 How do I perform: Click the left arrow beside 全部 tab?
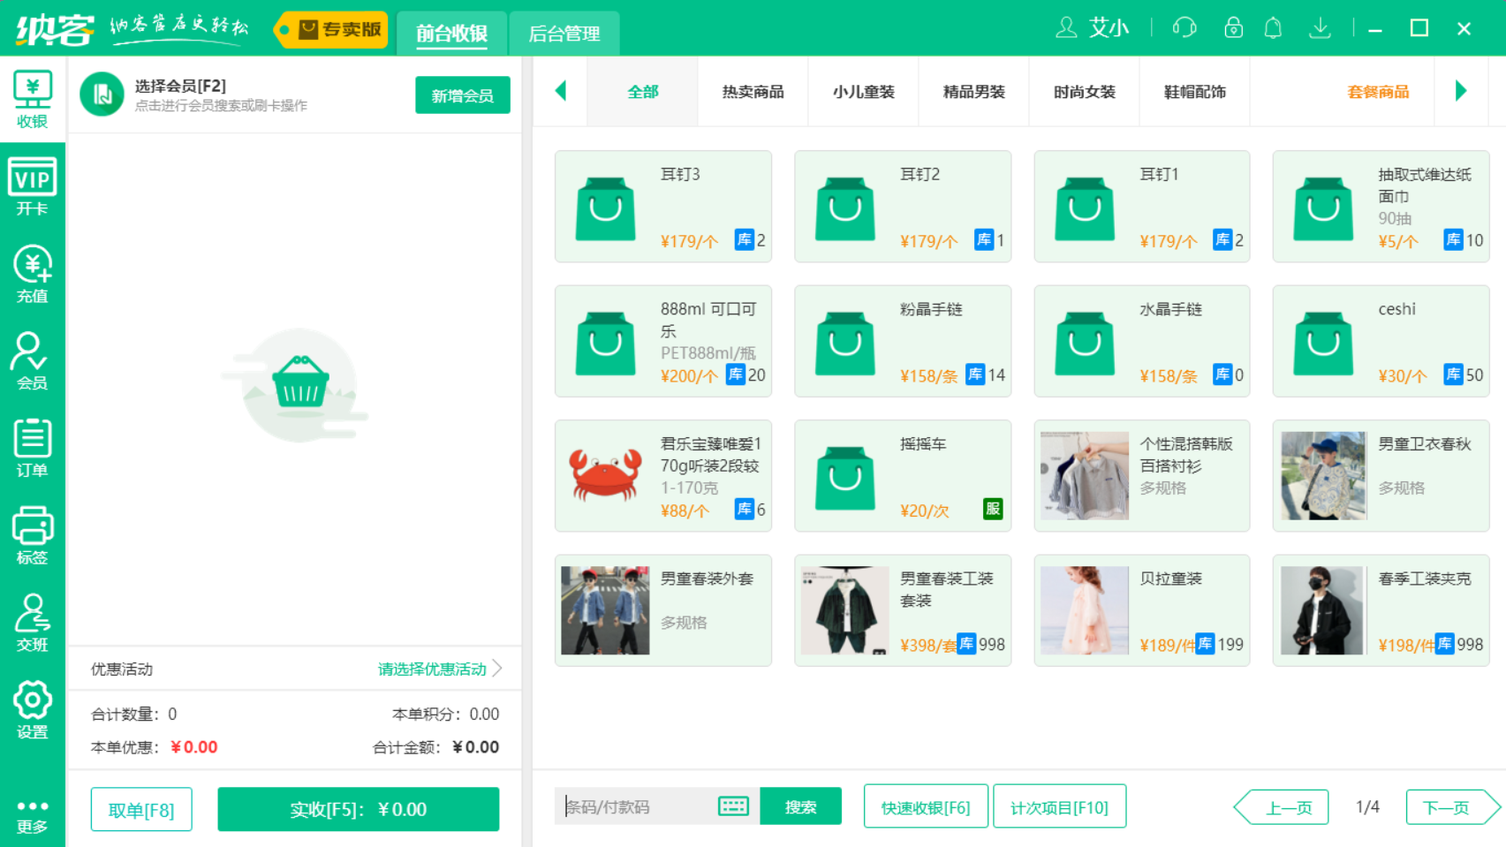(560, 91)
